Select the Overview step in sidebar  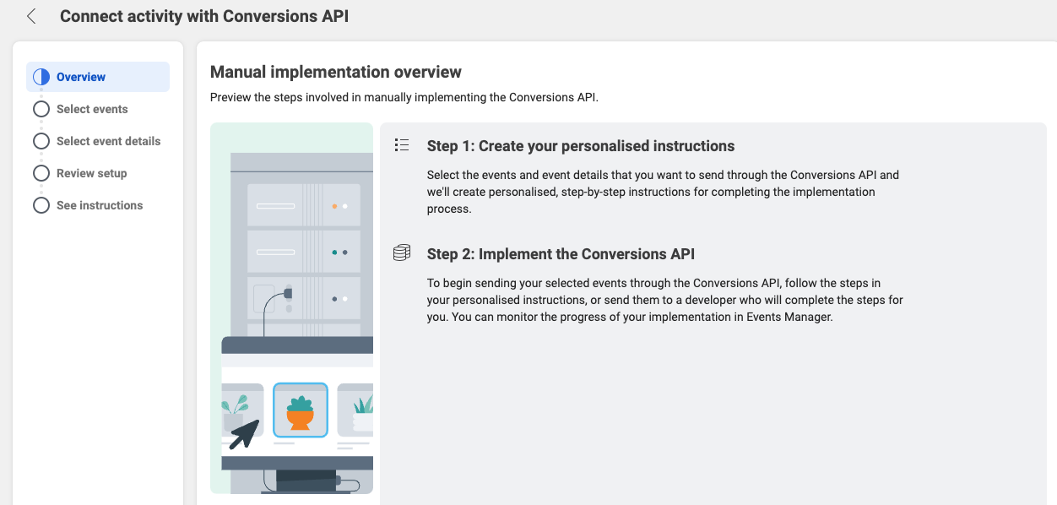click(98, 77)
